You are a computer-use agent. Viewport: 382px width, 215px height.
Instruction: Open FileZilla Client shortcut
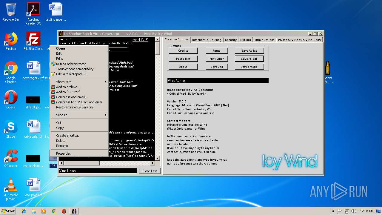33,41
